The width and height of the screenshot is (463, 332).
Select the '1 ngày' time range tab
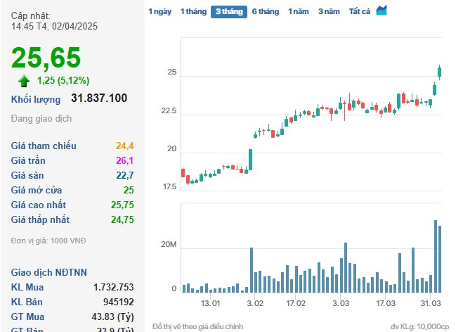(x=159, y=11)
